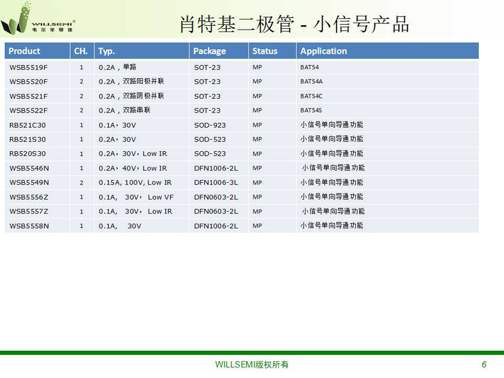Select the Product column header
The width and height of the screenshot is (504, 378).
click(25, 51)
